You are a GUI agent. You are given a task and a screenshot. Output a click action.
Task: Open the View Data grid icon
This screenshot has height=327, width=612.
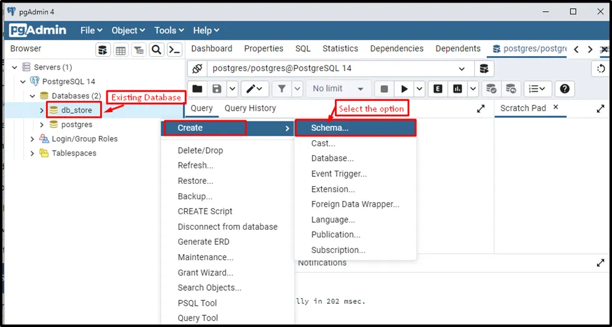[x=121, y=50]
